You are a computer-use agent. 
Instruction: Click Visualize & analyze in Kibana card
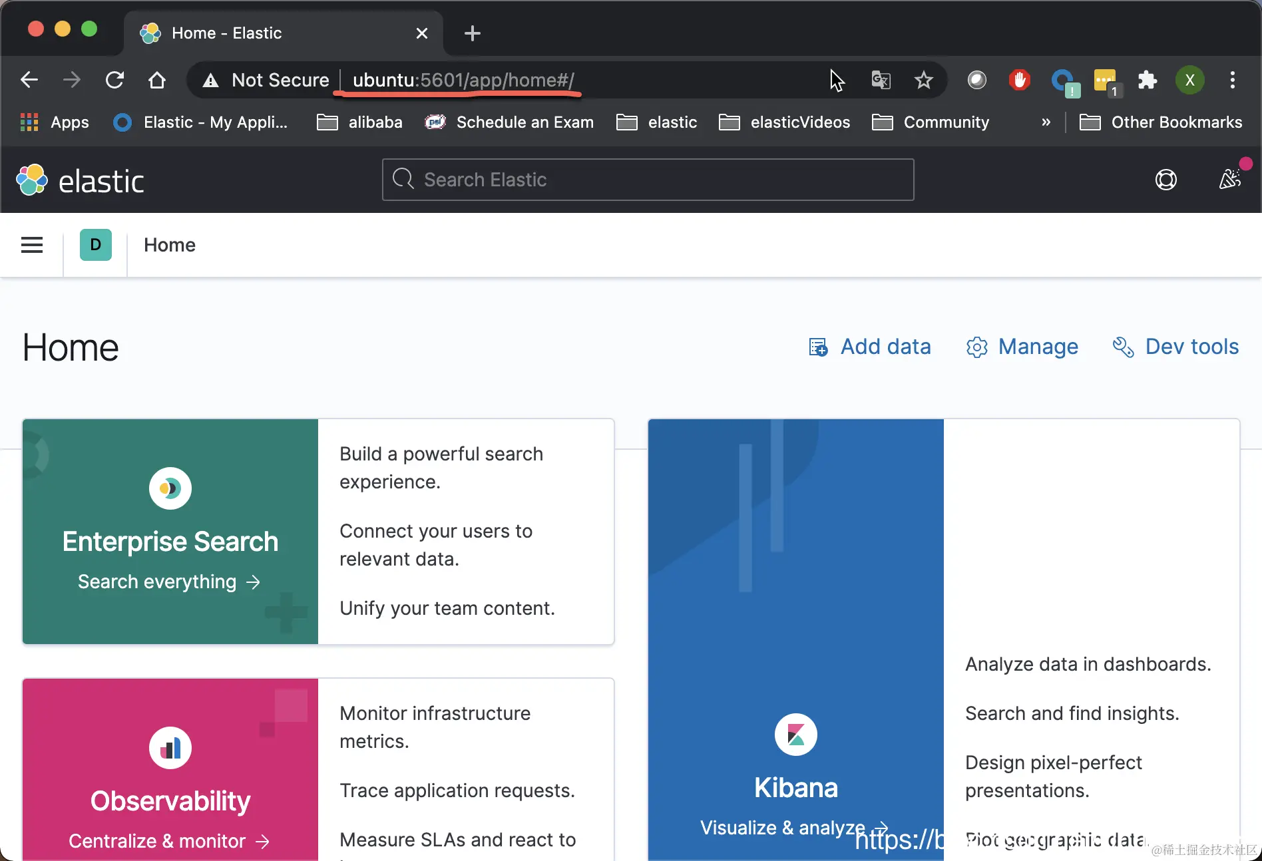coord(794,828)
